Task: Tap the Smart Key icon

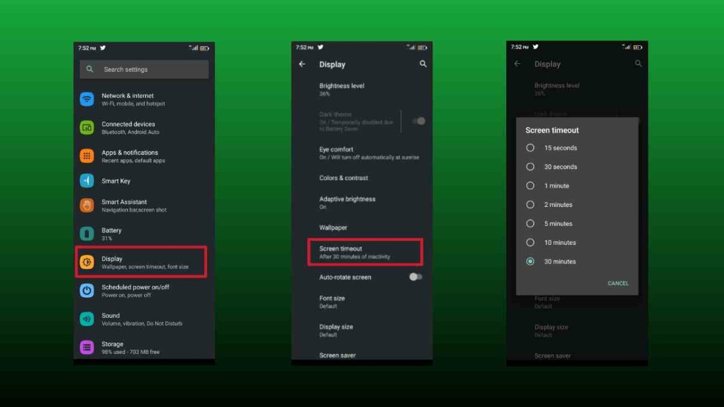Action: pos(87,181)
